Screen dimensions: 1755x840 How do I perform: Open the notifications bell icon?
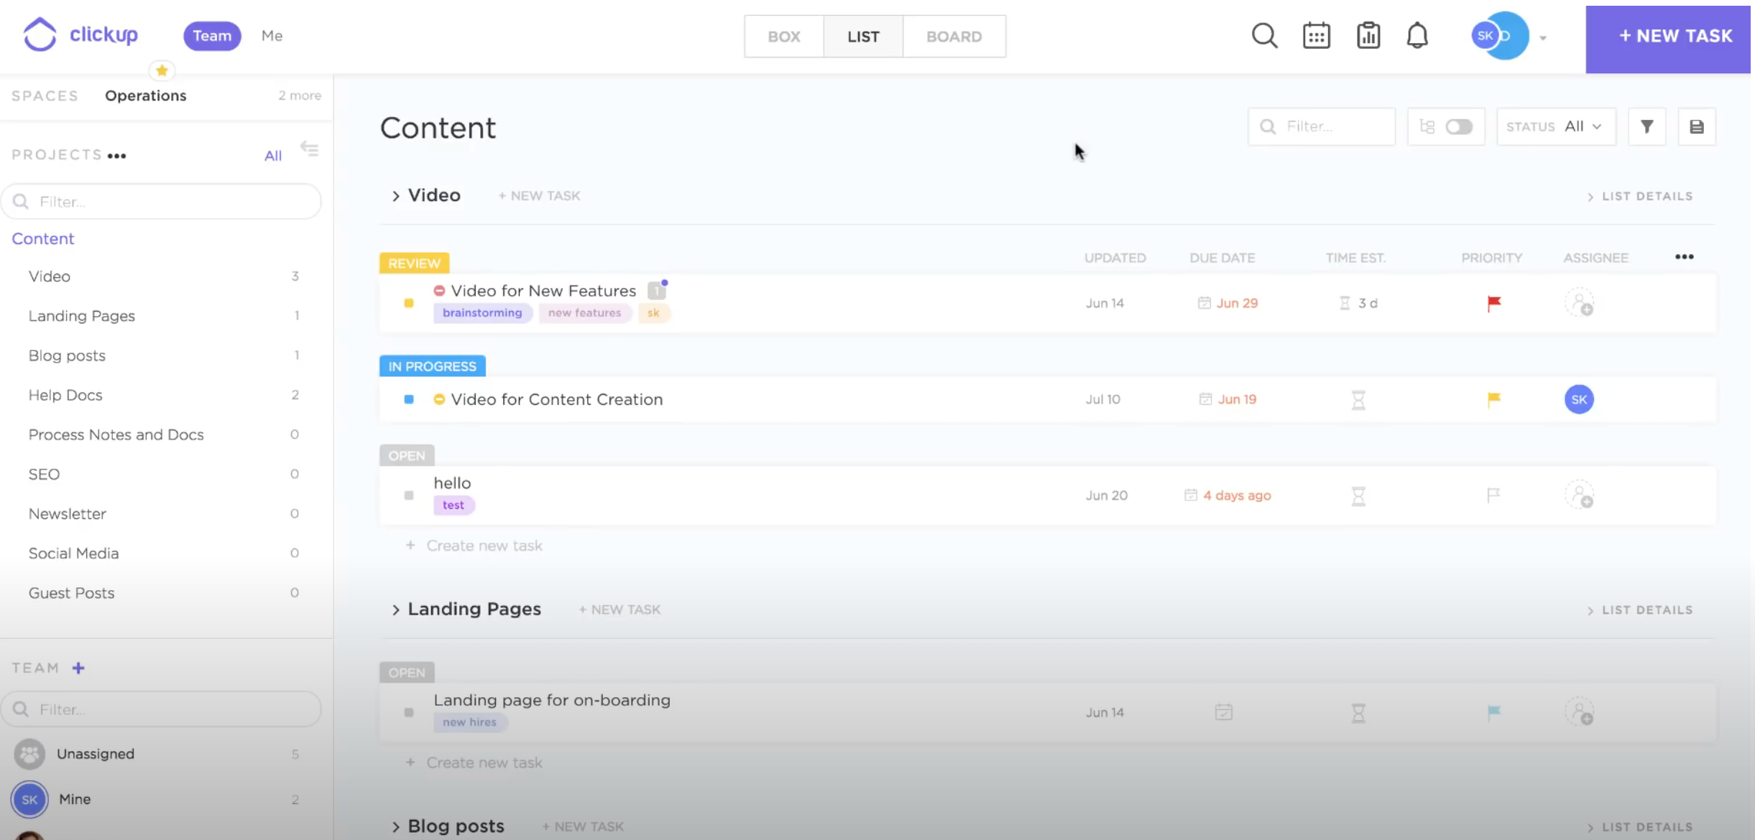tap(1418, 34)
